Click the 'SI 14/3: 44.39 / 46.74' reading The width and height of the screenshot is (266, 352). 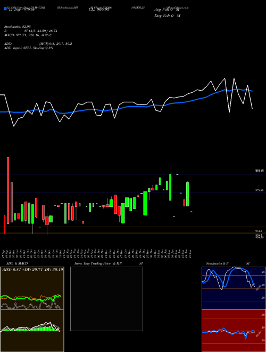pyautogui.click(x=41, y=31)
